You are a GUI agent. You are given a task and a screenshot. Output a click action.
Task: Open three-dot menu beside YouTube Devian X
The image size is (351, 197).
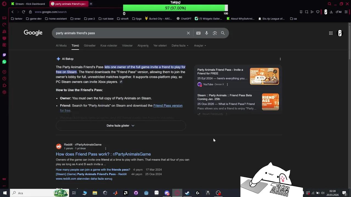point(227,84)
